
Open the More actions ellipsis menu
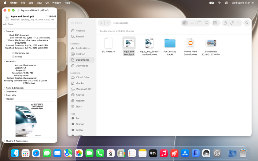[x=238, y=23]
